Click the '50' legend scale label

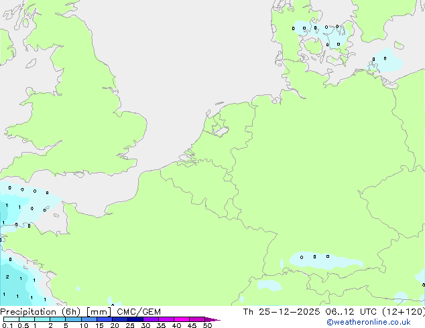(x=207, y=325)
